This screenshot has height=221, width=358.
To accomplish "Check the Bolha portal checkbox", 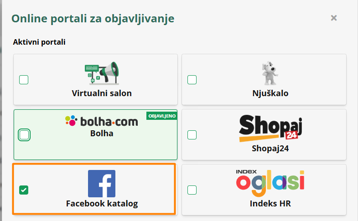I will tap(24, 134).
